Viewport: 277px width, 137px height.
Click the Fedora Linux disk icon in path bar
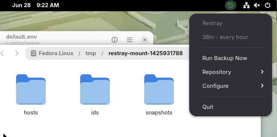34,53
